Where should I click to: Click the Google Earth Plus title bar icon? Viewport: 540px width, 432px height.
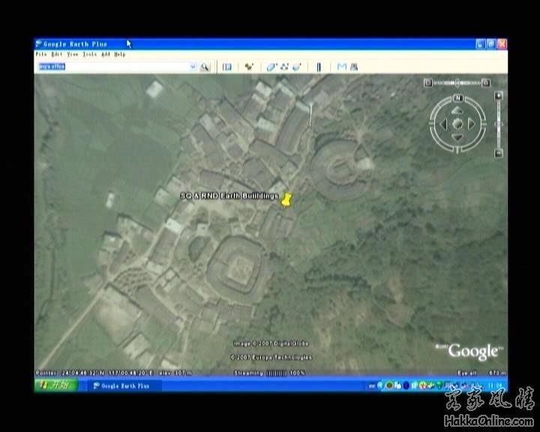39,44
